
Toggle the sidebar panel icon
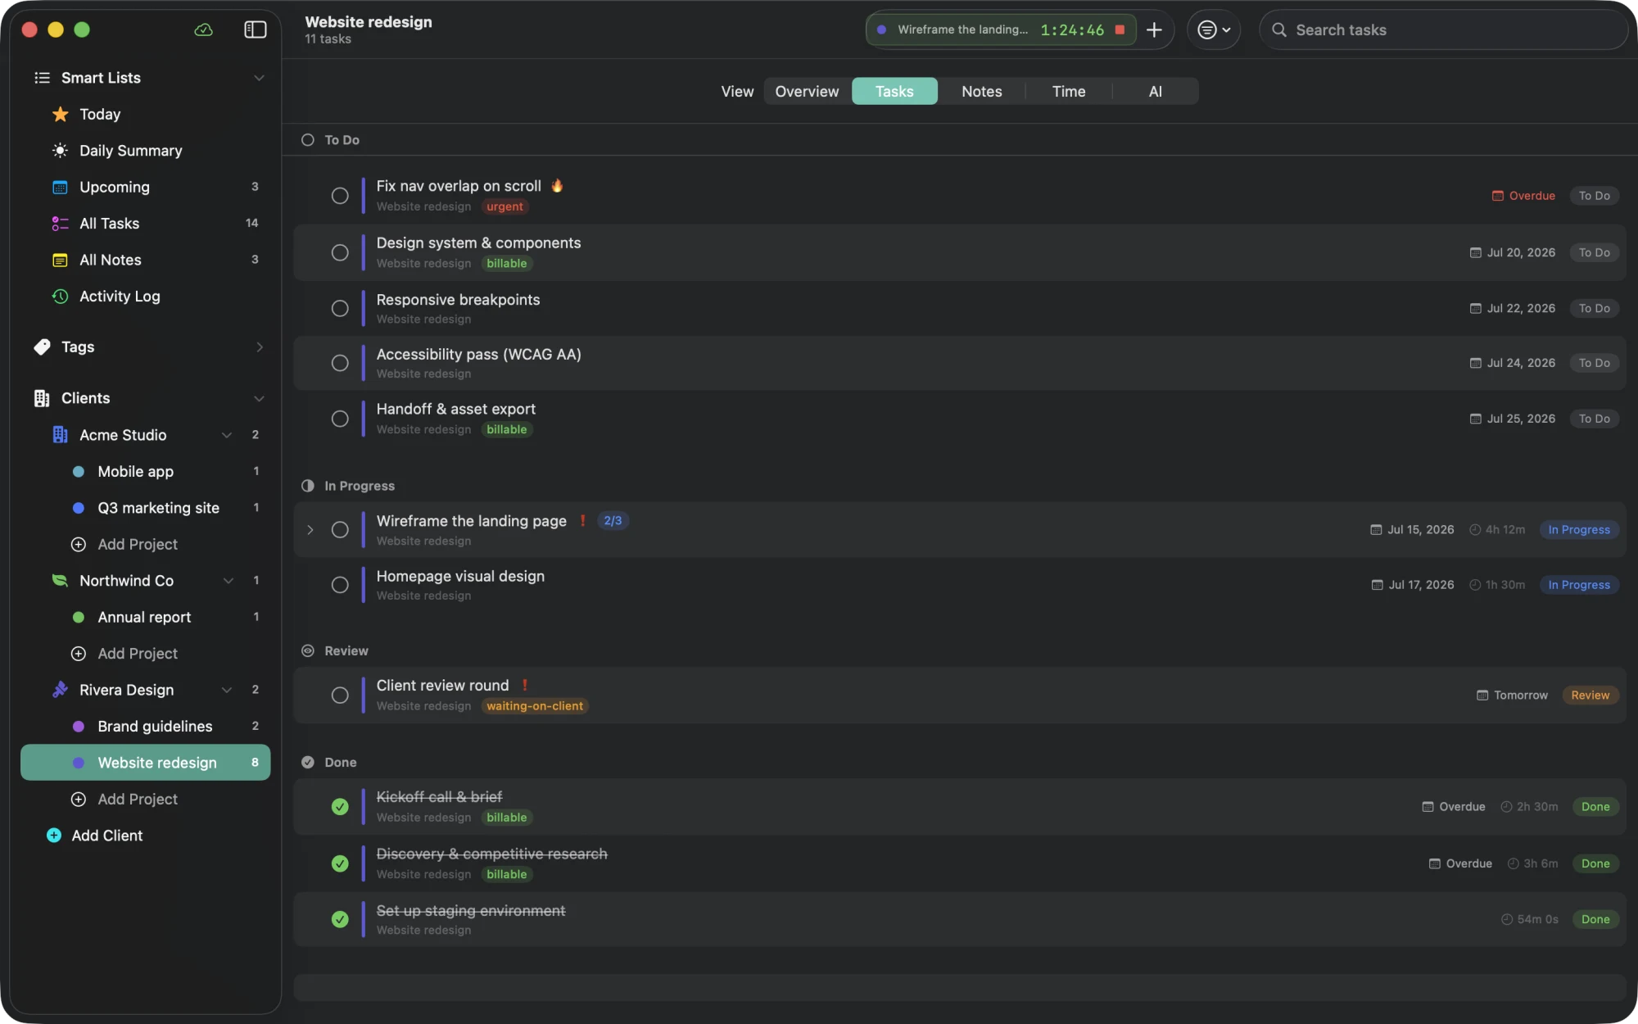pyautogui.click(x=256, y=29)
